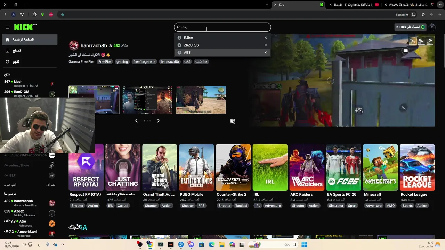The image size is (445, 250).
Task: Select third featured stream thumbnail
Action: pyautogui.click(x=201, y=100)
